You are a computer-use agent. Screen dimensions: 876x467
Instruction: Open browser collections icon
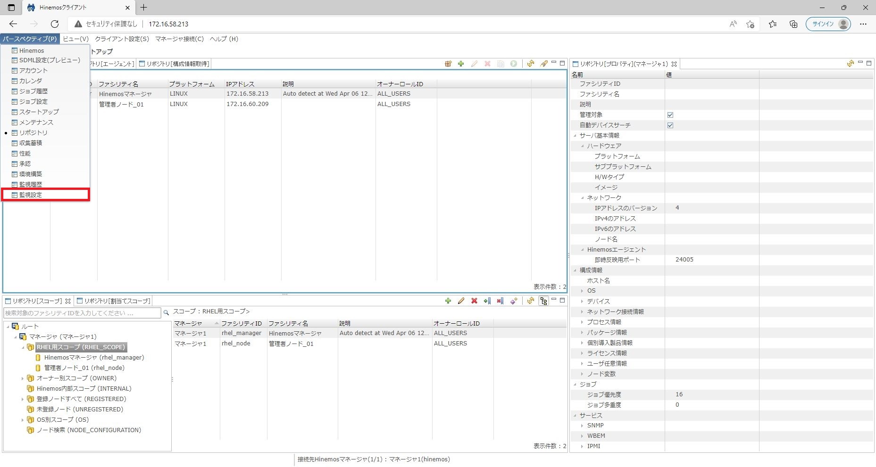793,24
